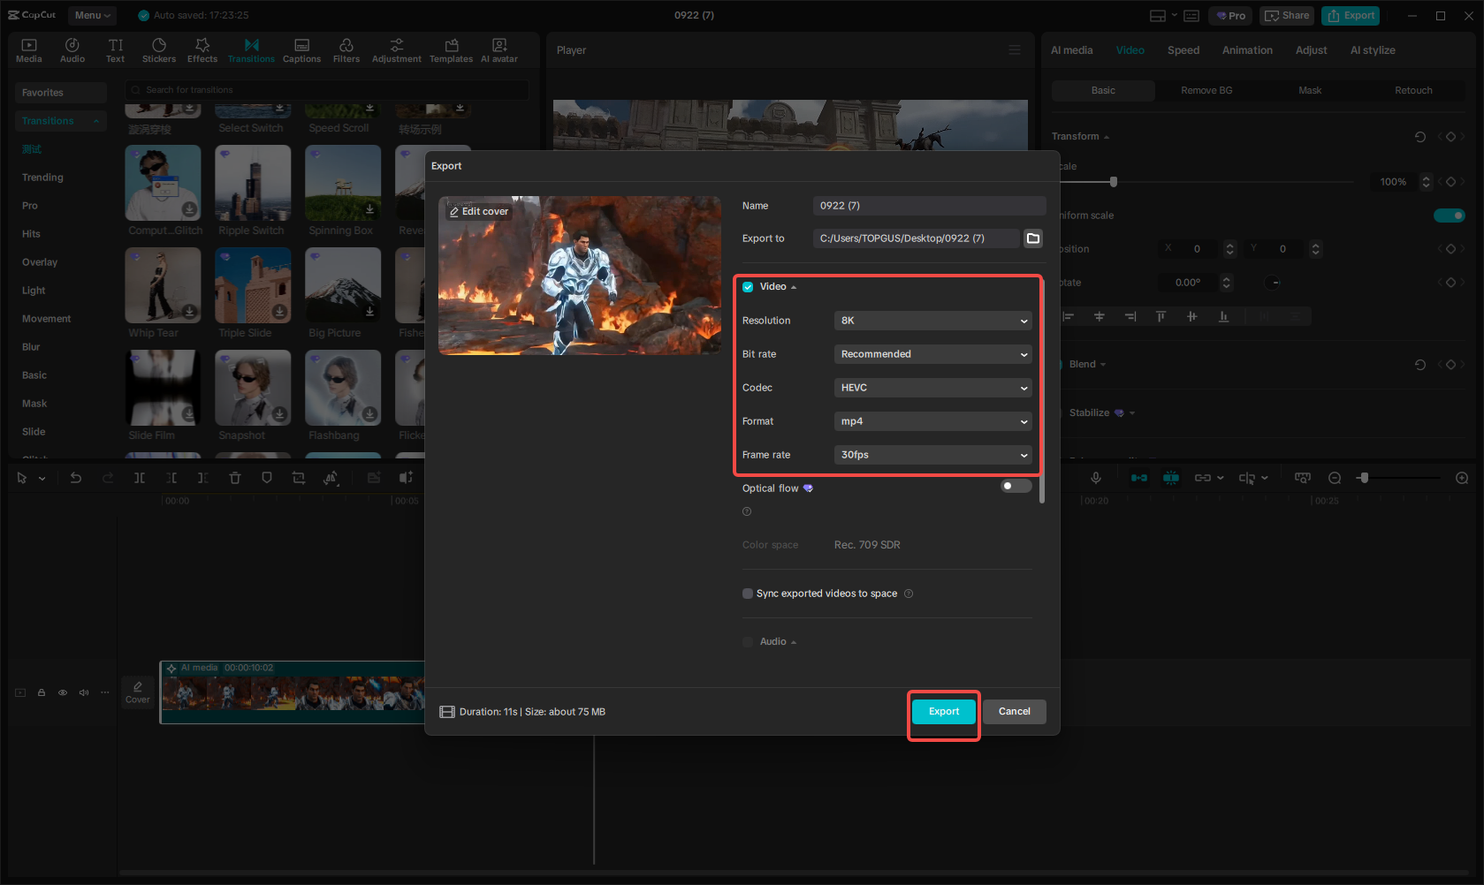Switch to the AI stylize tab
The height and width of the screenshot is (885, 1484).
click(1373, 50)
